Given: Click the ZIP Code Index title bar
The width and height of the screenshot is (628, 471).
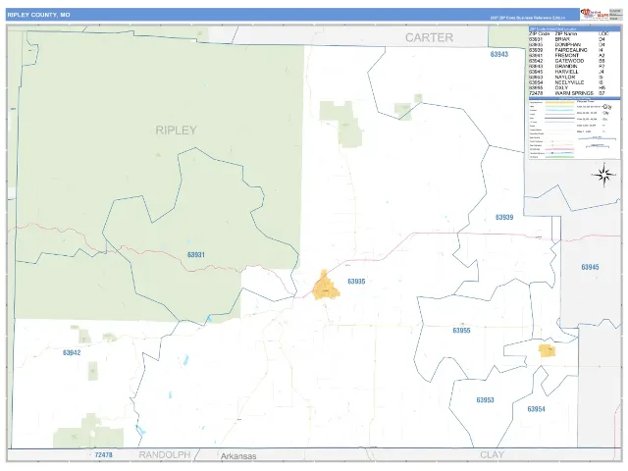Looking at the screenshot, I should coord(574,28).
